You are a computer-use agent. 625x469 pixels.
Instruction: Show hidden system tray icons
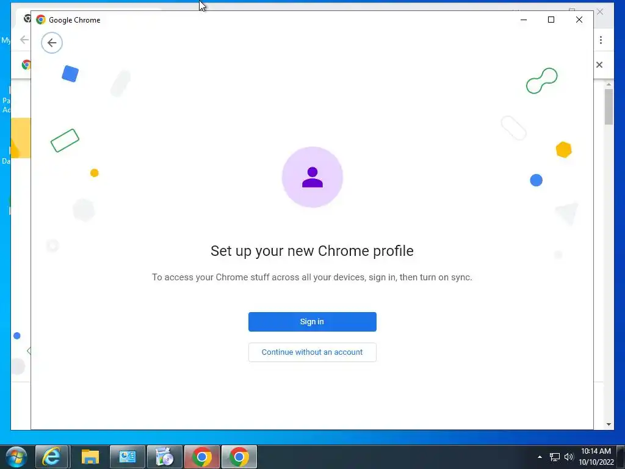pos(540,457)
